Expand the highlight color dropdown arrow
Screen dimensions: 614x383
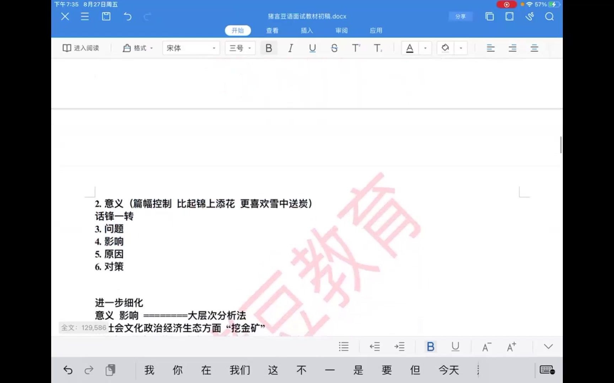coord(460,48)
